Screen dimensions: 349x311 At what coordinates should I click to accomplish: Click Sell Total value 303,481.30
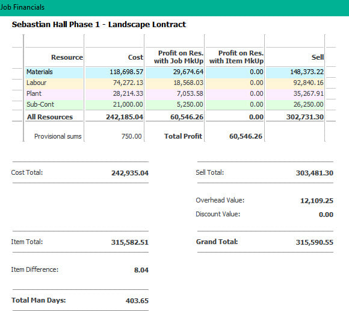315,173
